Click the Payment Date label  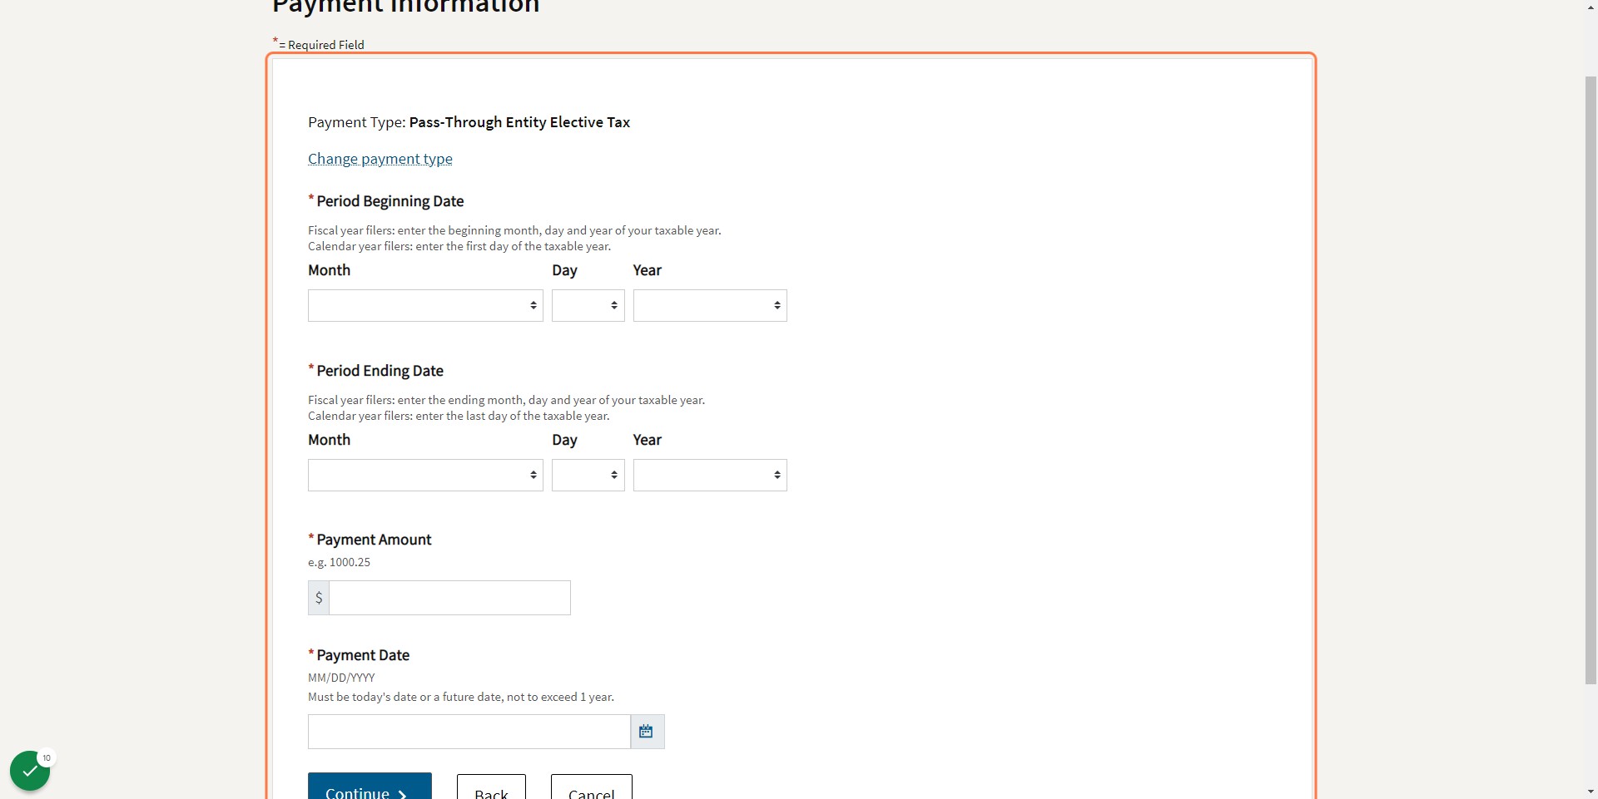pyautogui.click(x=363, y=655)
